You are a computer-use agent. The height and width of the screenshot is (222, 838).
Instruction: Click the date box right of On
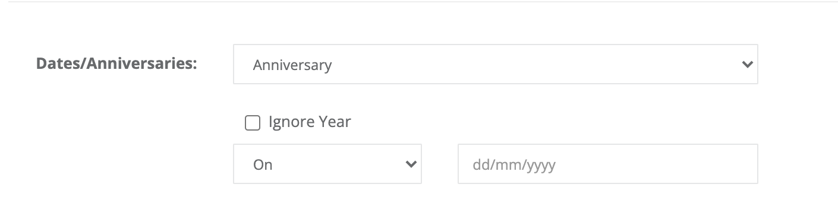[607, 164]
